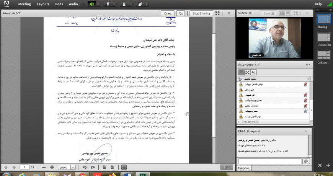333x176 pixels.
Task: Select the Sharing layout thumbnail
Action: click(x=324, y=19)
